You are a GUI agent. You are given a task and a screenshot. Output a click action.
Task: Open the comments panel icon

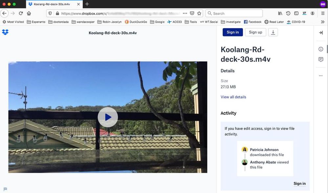(321, 59)
